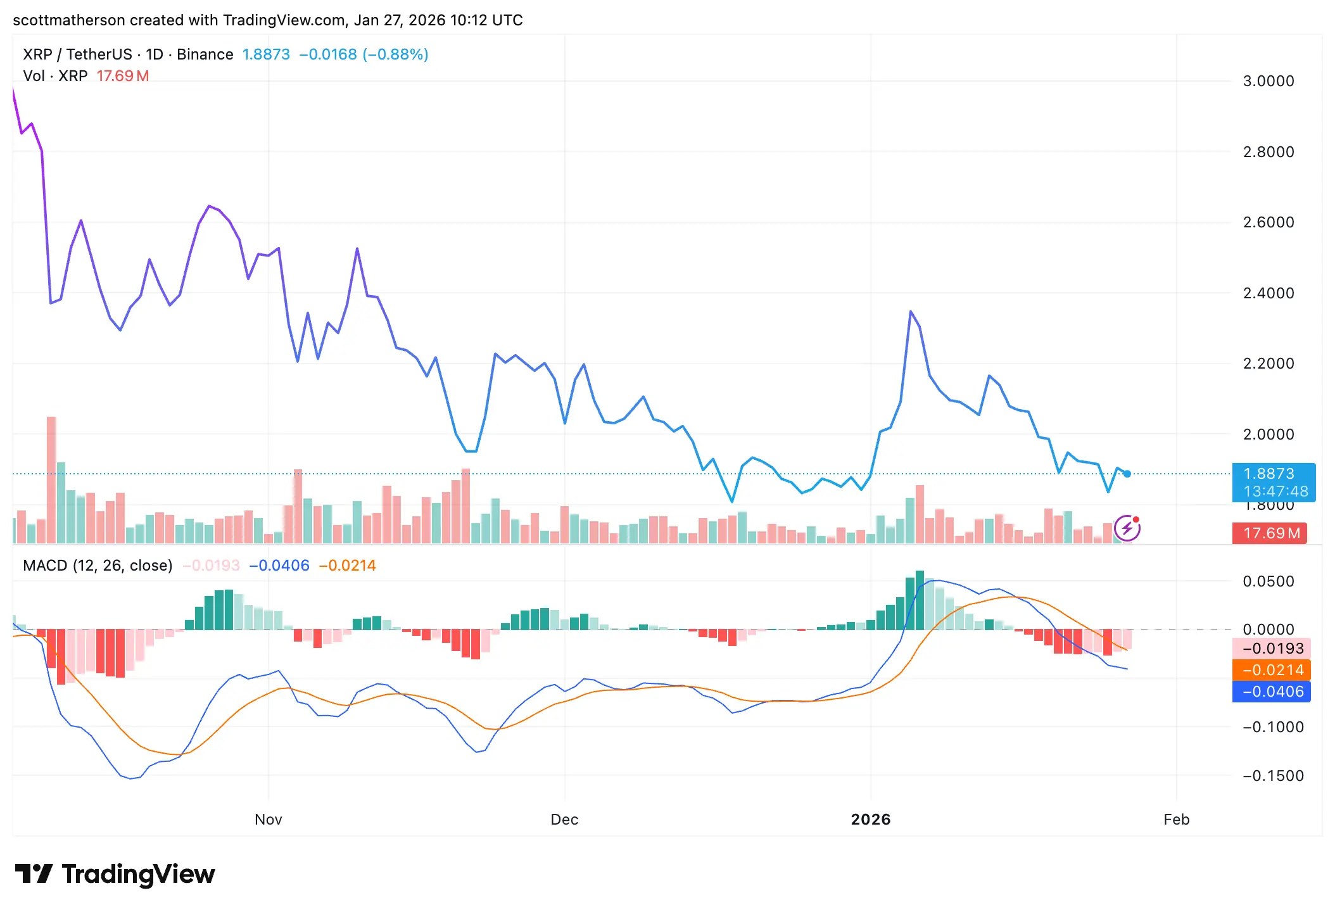Screen dimensions: 1335x912
Task: Click the 2026 label on the time axis
Action: click(x=872, y=819)
